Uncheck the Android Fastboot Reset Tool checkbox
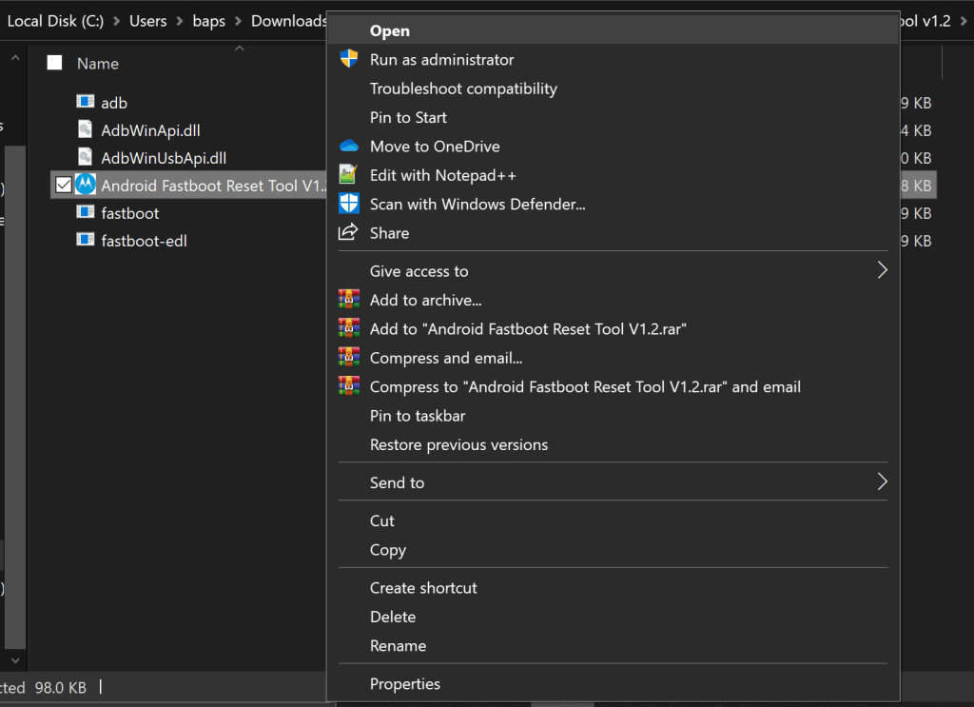Viewport: 974px width, 707px height. point(64,186)
